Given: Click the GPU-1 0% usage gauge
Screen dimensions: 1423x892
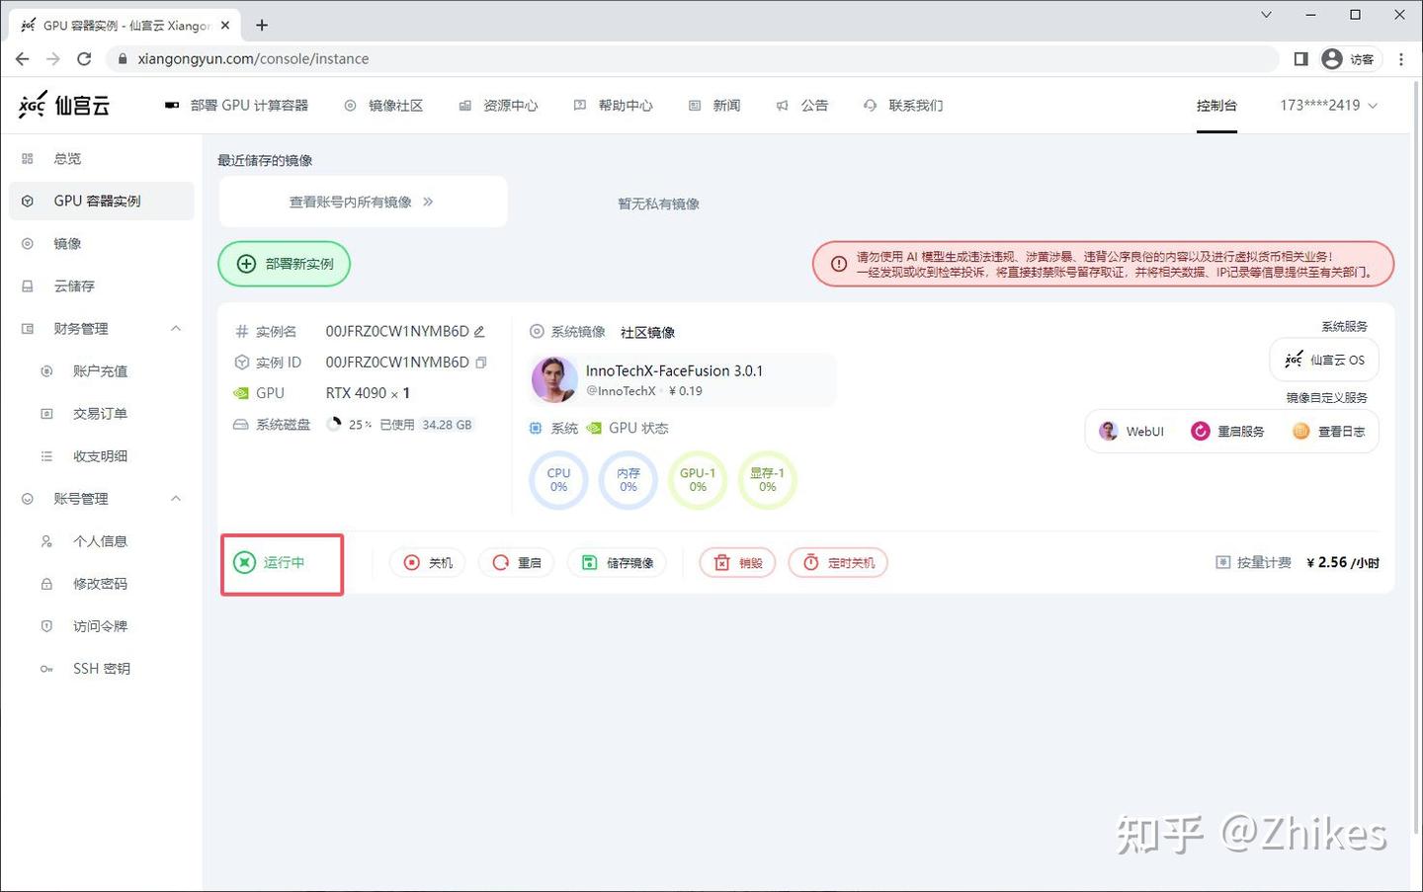Looking at the screenshot, I should 698,480.
